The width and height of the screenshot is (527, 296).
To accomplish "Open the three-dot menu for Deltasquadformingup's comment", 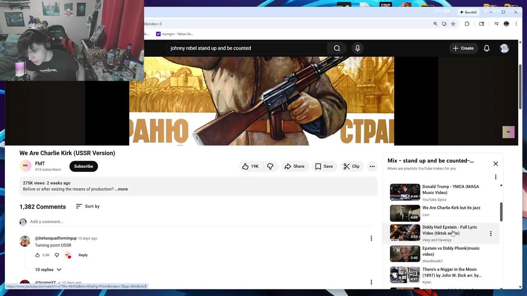I will tap(371, 238).
